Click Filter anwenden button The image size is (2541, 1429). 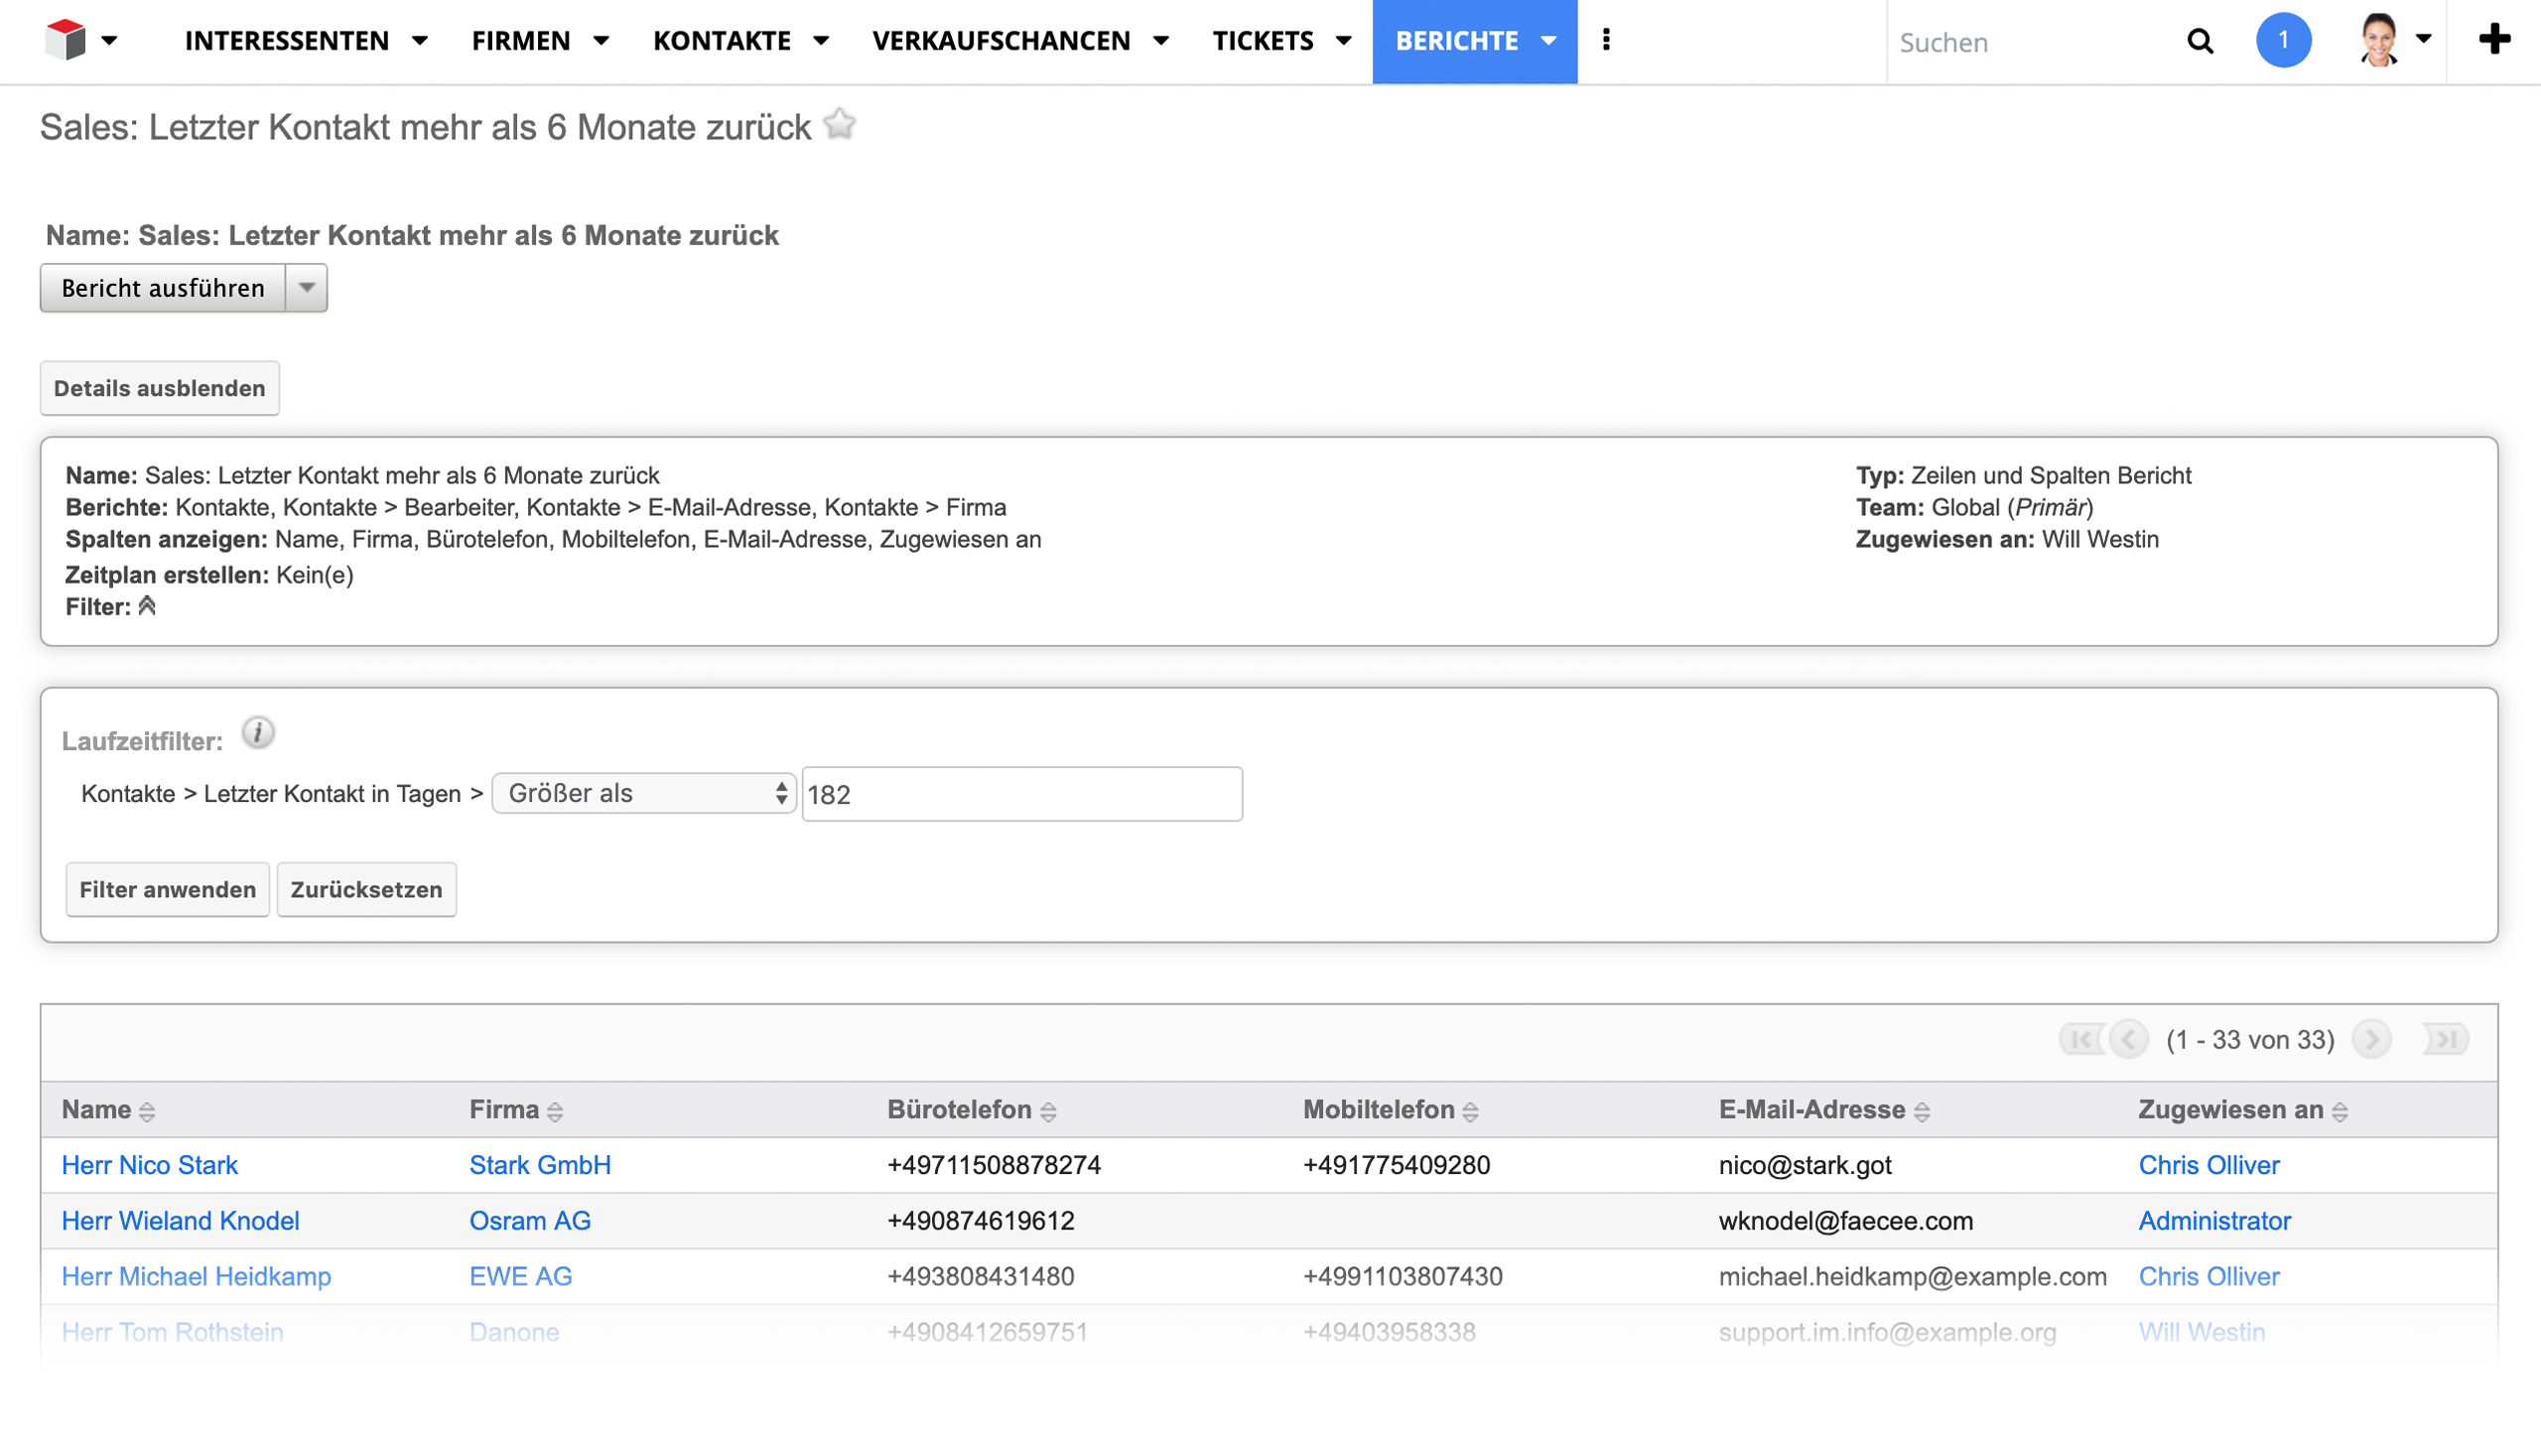tap(168, 889)
